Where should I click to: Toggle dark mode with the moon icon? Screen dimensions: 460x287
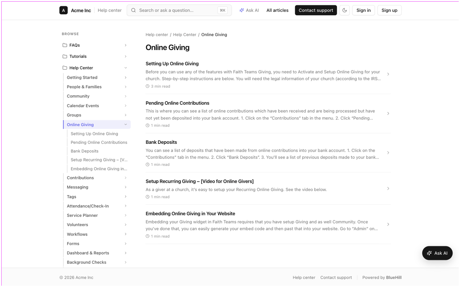coord(345,10)
